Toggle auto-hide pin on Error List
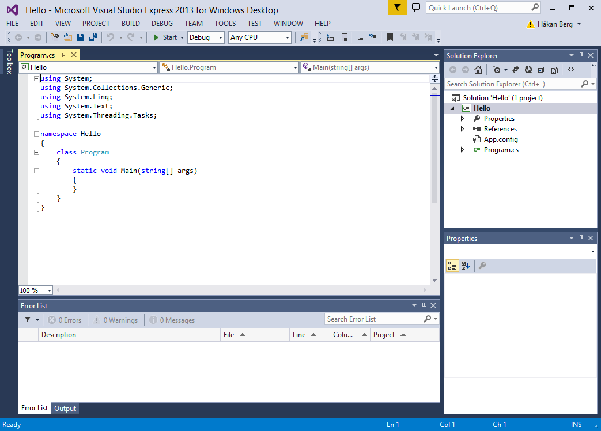 tap(424, 305)
